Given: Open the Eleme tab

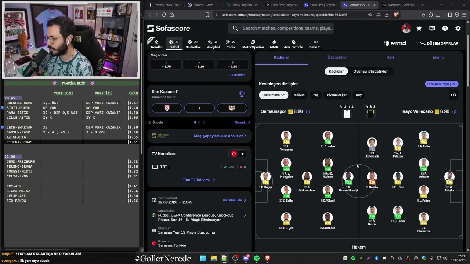Looking at the screenshot, I should click(x=438, y=57).
